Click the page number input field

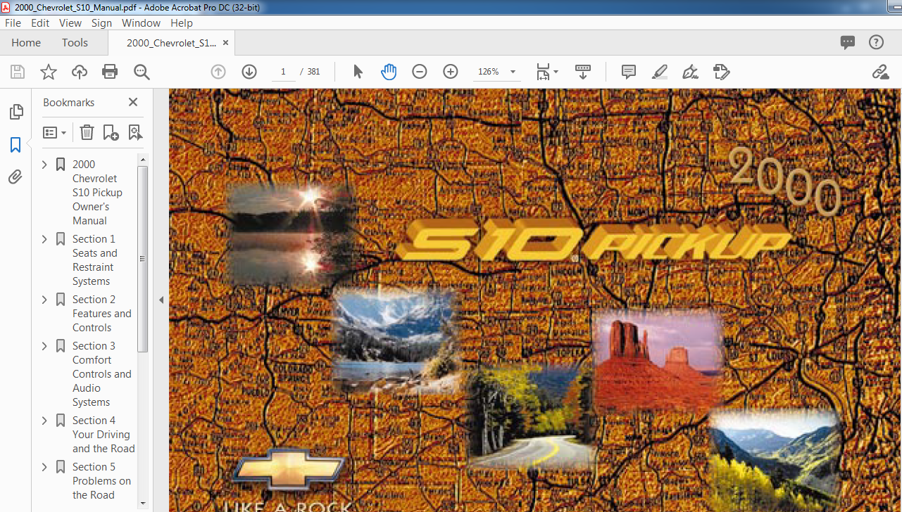[x=283, y=72]
